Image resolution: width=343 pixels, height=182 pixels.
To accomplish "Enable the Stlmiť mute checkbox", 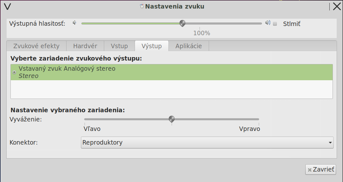I will point(275,24).
